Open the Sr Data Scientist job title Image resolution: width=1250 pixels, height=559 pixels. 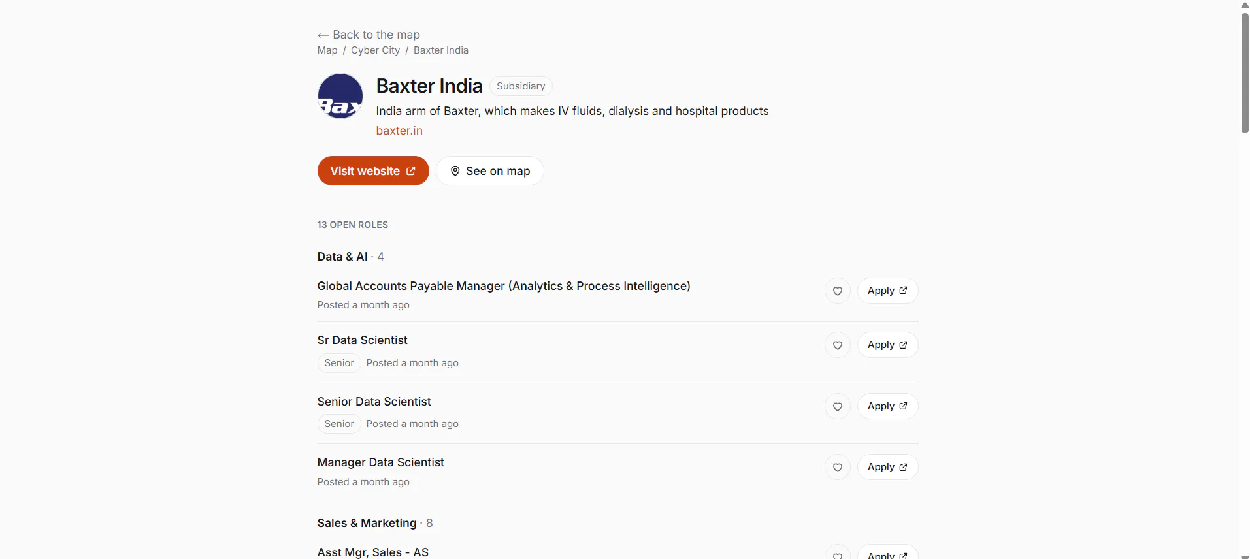pyautogui.click(x=363, y=340)
